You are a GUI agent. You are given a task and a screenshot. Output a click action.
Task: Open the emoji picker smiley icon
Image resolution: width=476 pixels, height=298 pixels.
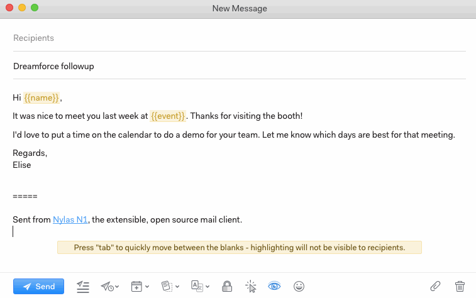click(x=299, y=286)
